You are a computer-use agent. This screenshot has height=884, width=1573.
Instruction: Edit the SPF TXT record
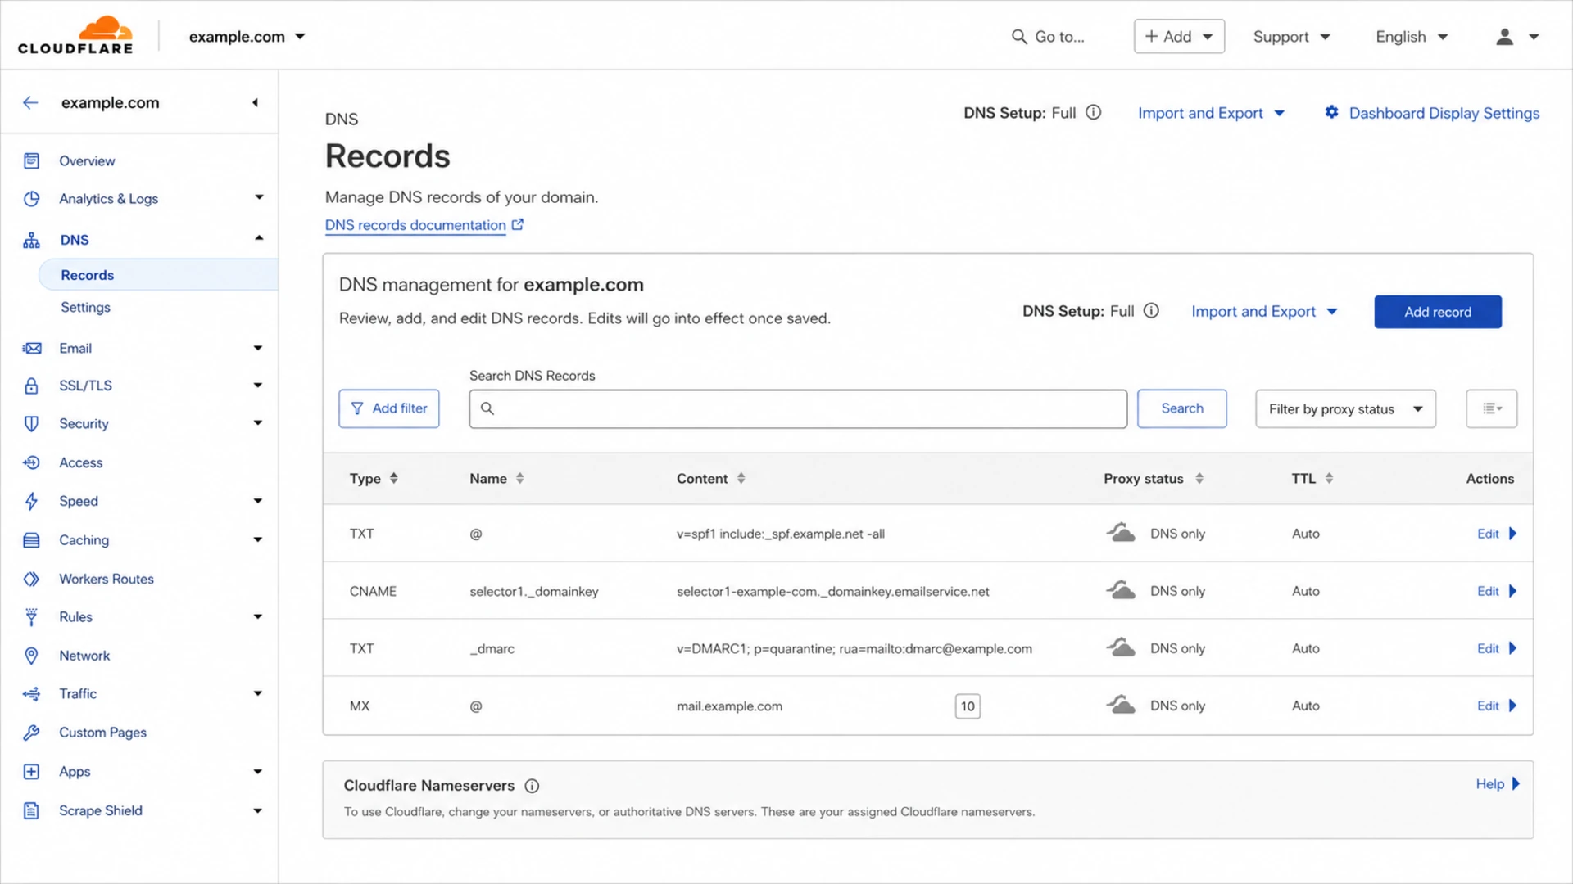point(1497,534)
